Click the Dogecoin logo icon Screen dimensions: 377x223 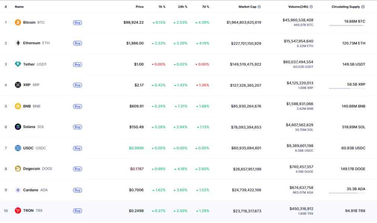pos(18,169)
